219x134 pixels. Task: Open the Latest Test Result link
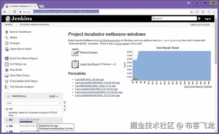click(x=90, y=64)
